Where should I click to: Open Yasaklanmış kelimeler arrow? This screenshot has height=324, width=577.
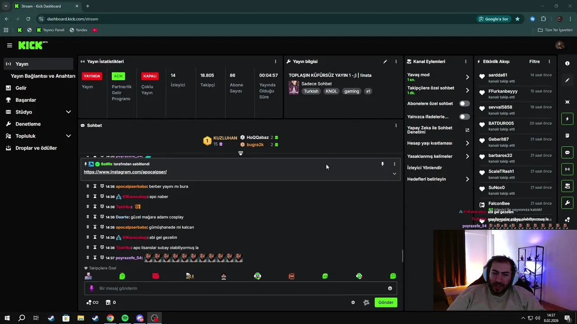[467, 156]
